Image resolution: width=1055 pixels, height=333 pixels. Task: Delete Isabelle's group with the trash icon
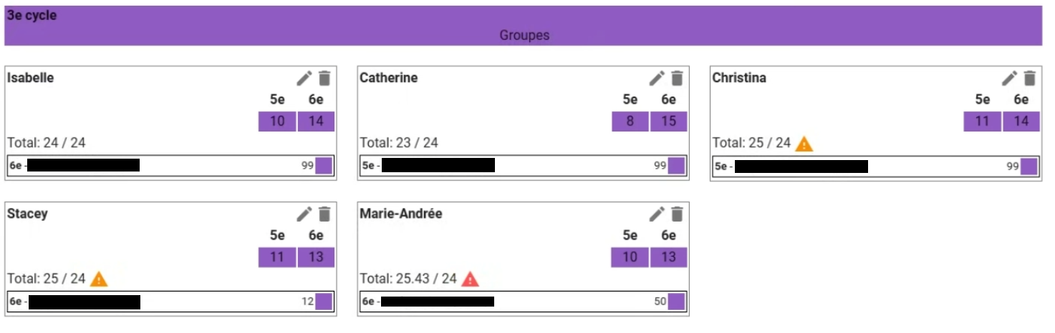pyautogui.click(x=324, y=78)
